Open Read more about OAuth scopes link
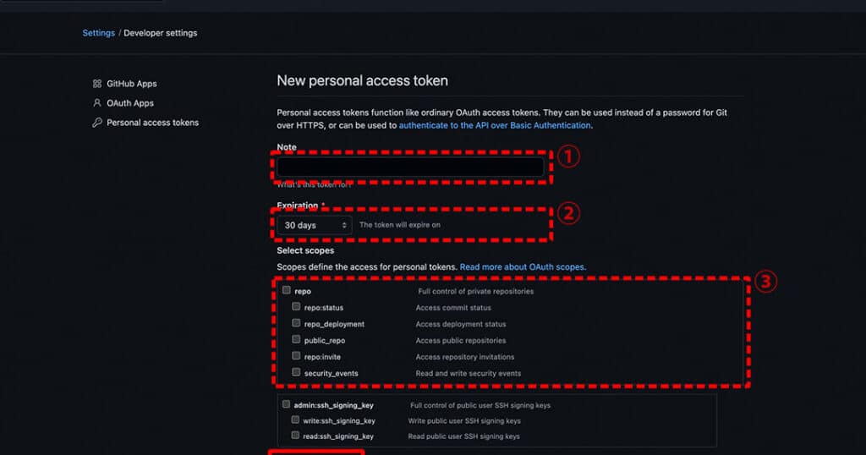Viewport: 866px width, 455px height. tap(523, 267)
